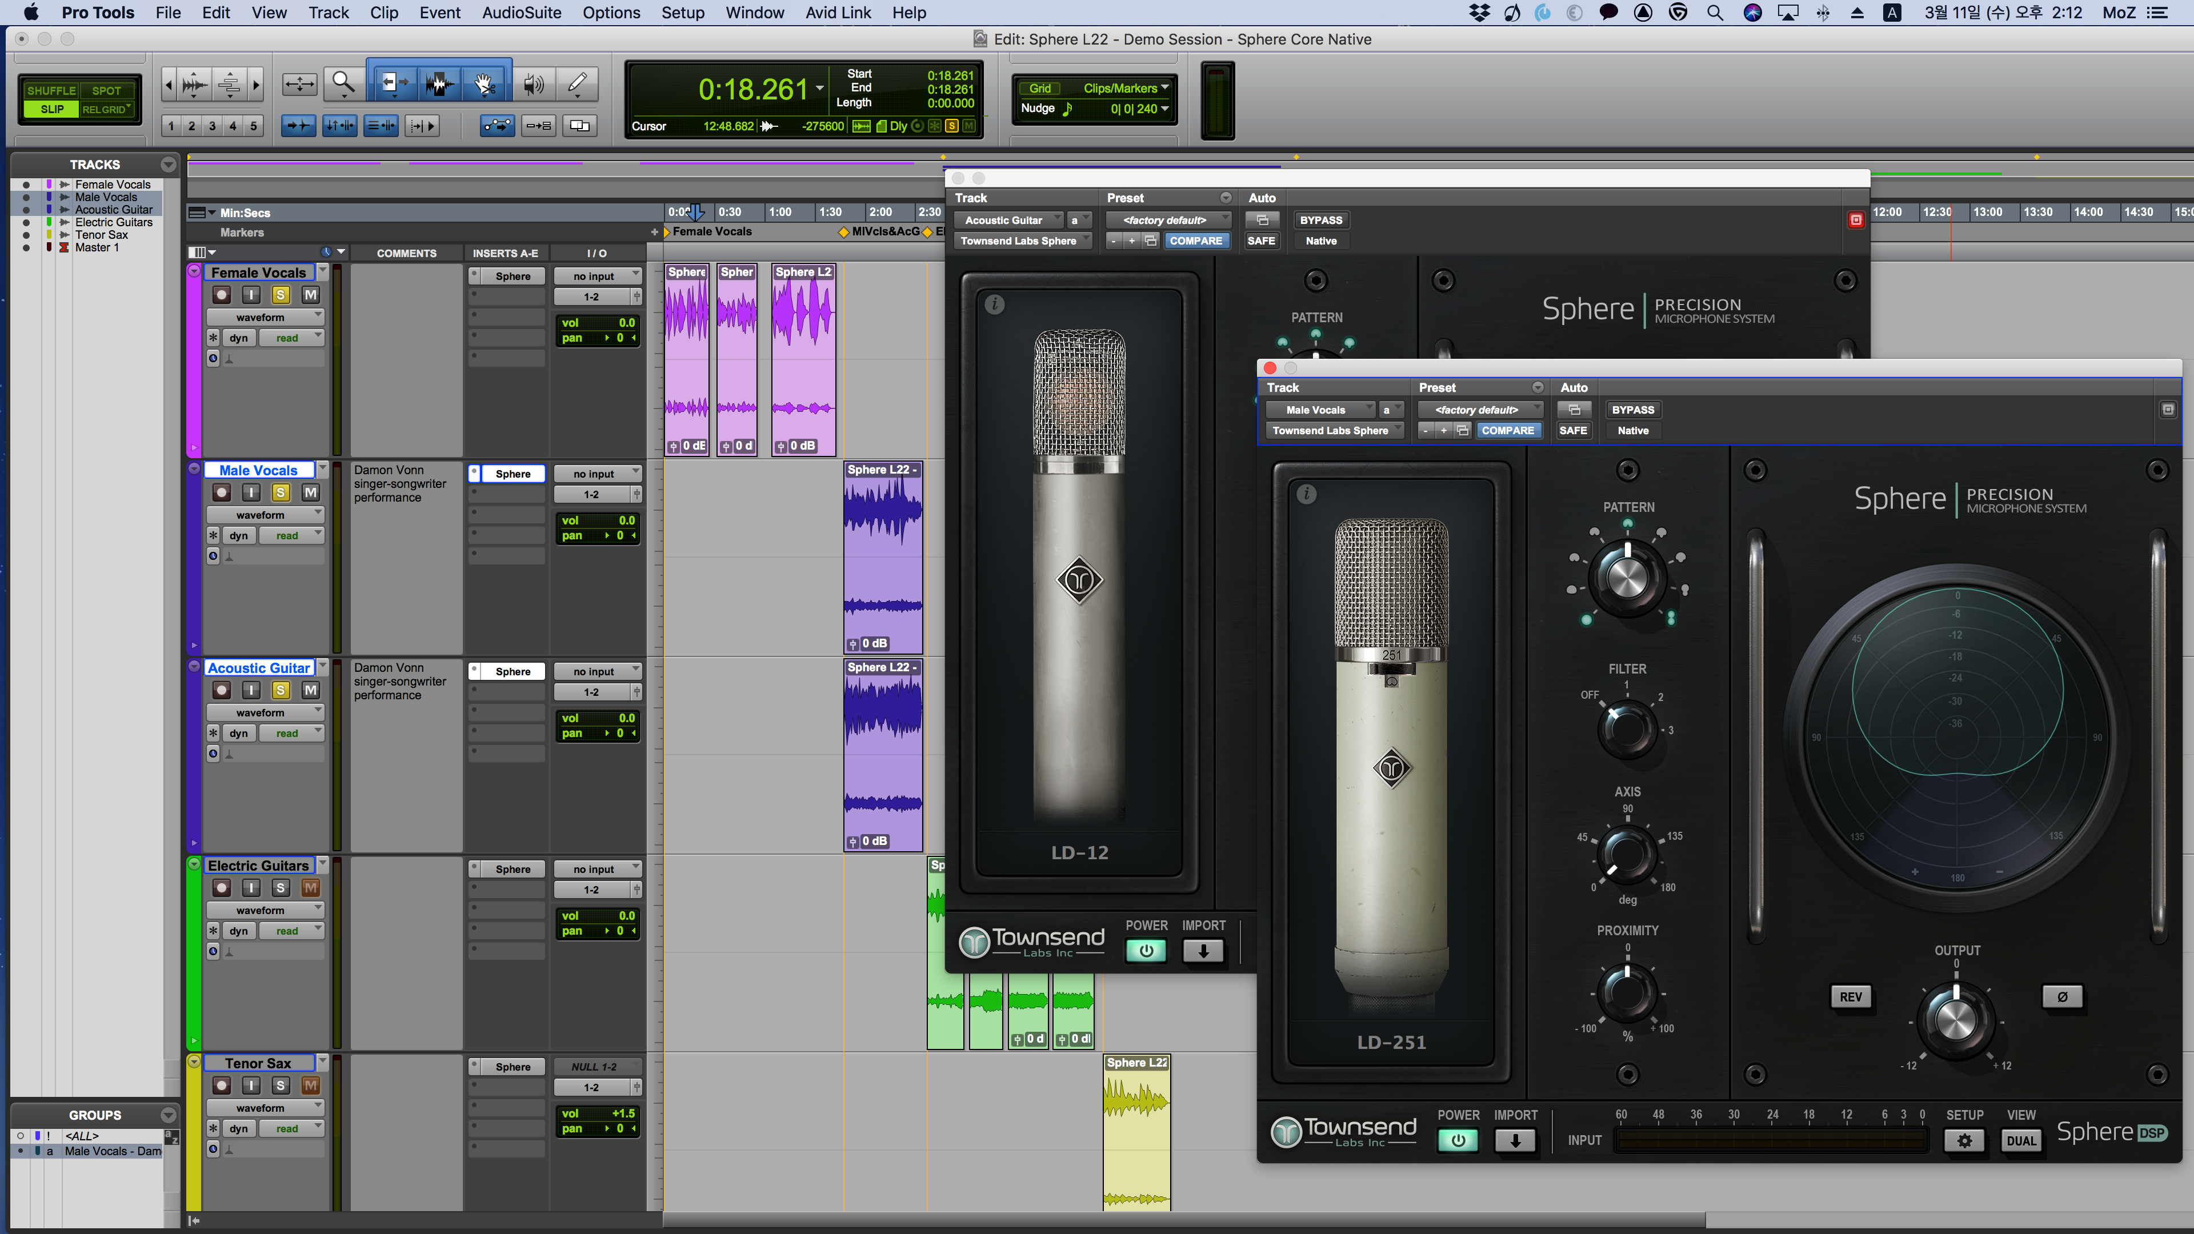Open the AudioSuite menu

521,13
